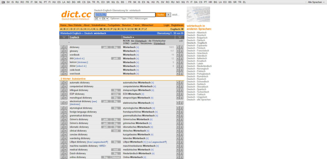Open German info icon in 'glossary' row
Image resolution: width=327 pixels, height=159 pixels.
tap(181, 51)
